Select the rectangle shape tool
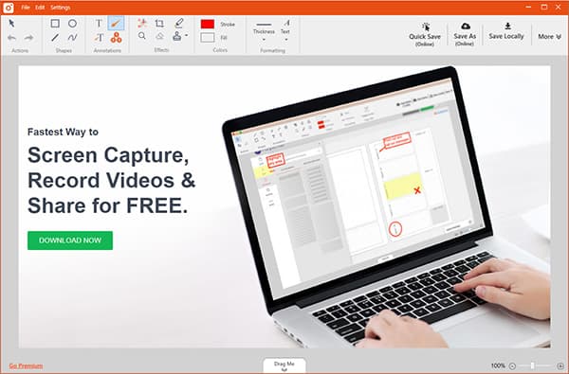Viewport: 569px width, 374px height. point(55,24)
